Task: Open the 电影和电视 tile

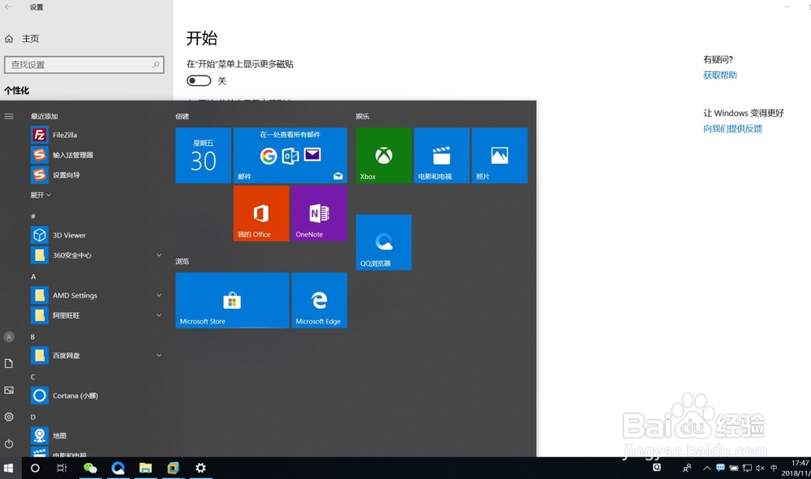Action: coord(442,156)
